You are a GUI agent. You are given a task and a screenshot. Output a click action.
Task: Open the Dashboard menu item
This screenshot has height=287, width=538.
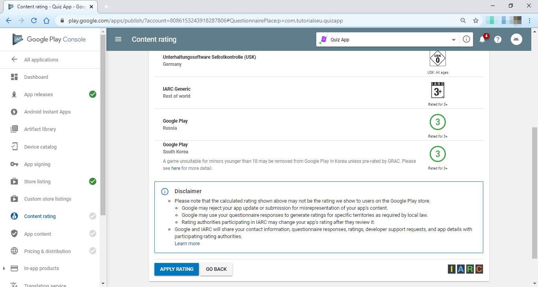point(36,77)
